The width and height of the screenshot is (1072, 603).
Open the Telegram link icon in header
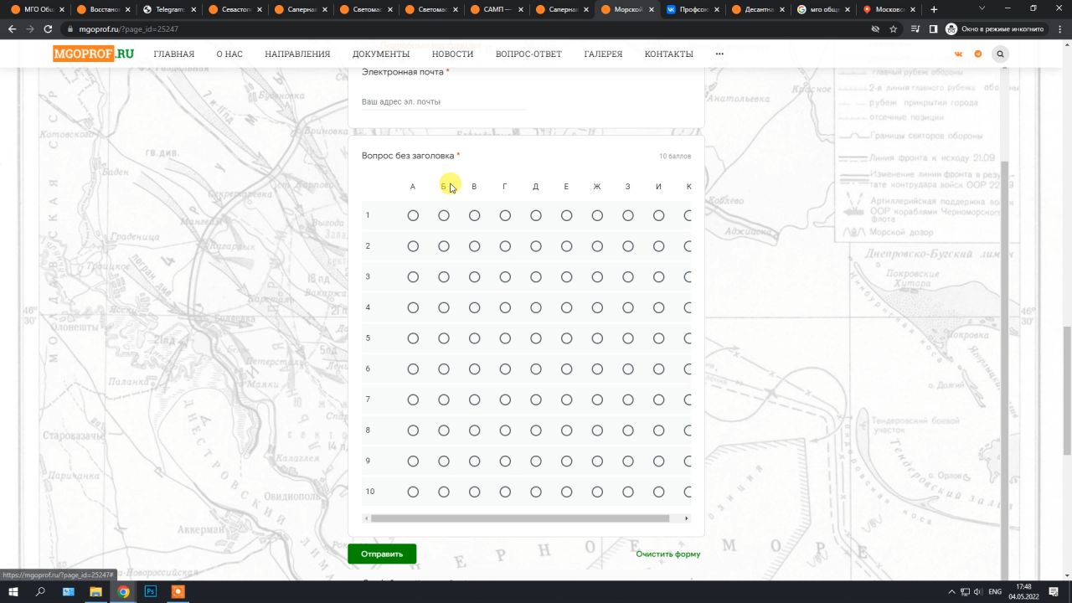[978, 54]
